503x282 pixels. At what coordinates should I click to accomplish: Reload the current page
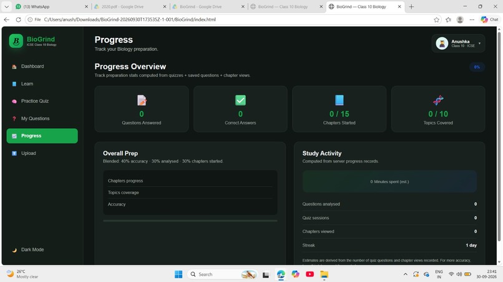coord(18,19)
